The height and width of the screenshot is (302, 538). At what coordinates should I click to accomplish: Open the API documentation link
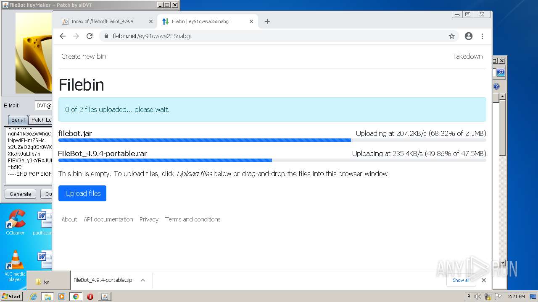pyautogui.click(x=108, y=219)
